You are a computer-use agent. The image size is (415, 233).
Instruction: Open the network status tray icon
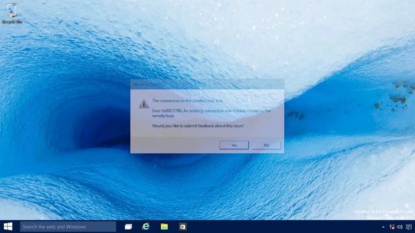pos(392,227)
